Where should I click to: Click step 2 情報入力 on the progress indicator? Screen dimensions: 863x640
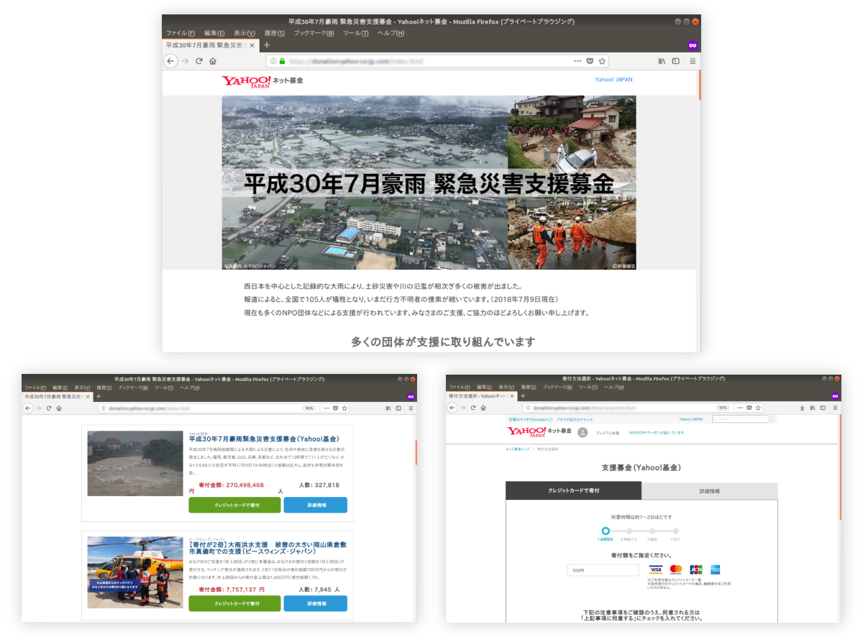pos(628,534)
